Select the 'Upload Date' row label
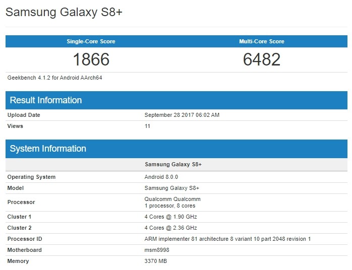Image resolution: width=352 pixels, height=270 pixels. click(24, 115)
